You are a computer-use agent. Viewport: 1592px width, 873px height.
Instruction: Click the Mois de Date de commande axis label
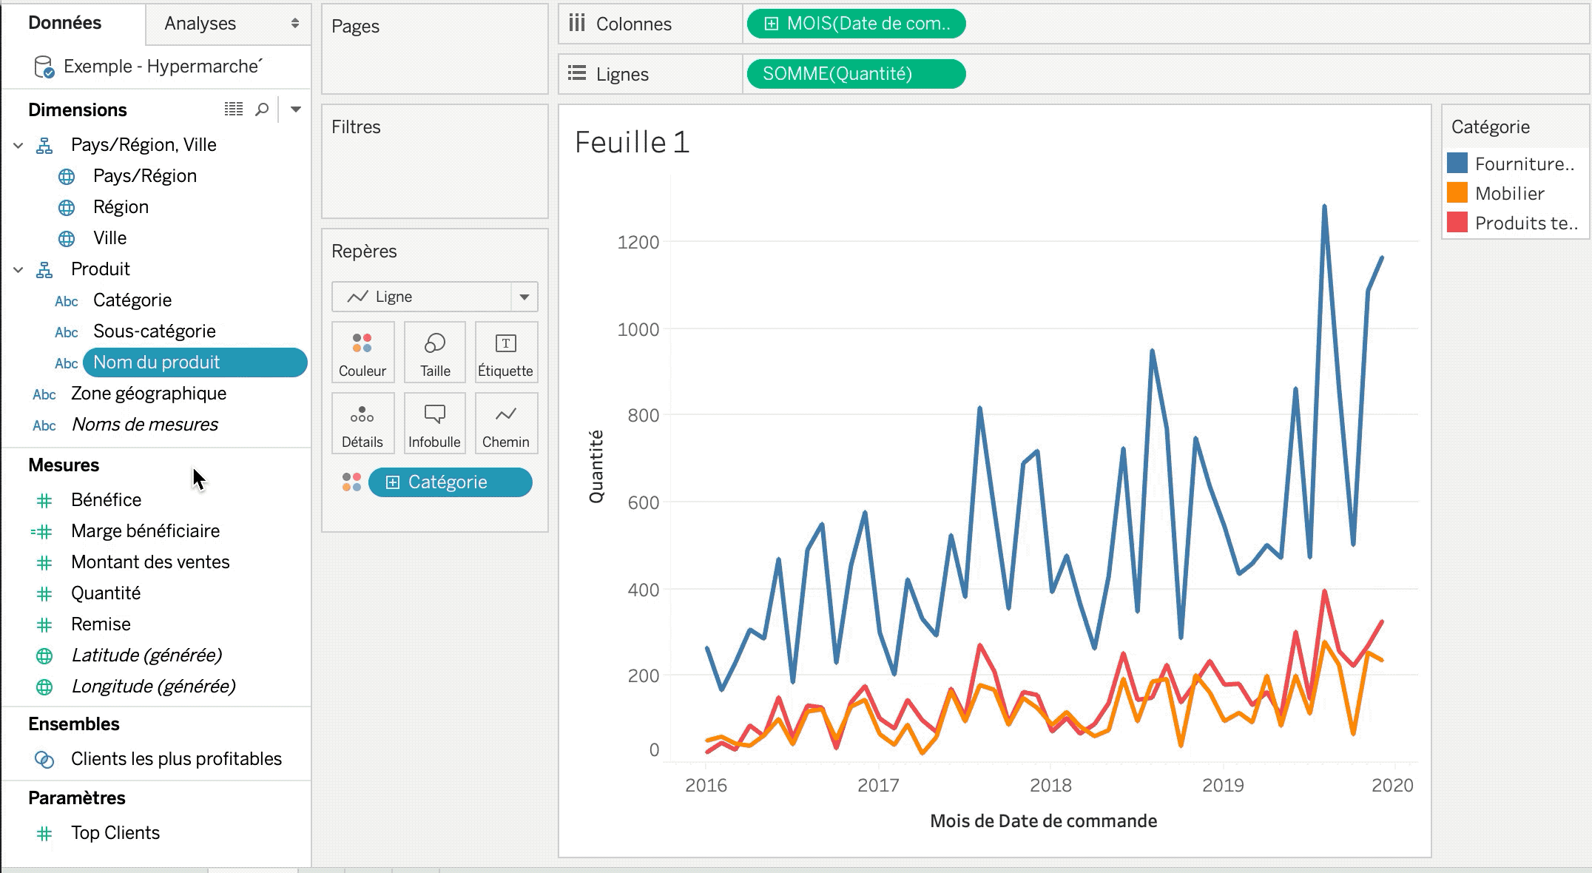click(x=1043, y=821)
